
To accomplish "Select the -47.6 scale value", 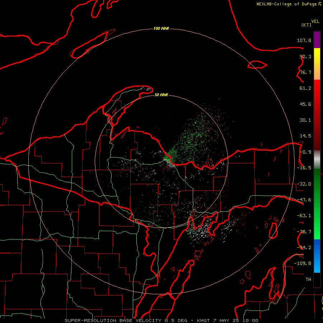I will (x=304, y=200).
